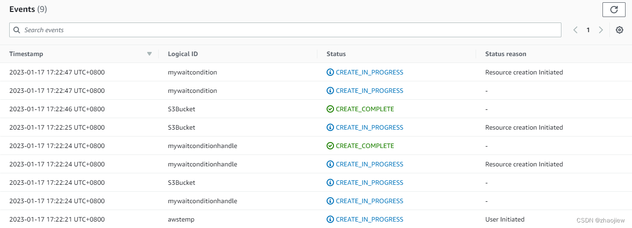This screenshot has height=228, width=632.
Task: Click the Status reason column header
Action: (506, 54)
